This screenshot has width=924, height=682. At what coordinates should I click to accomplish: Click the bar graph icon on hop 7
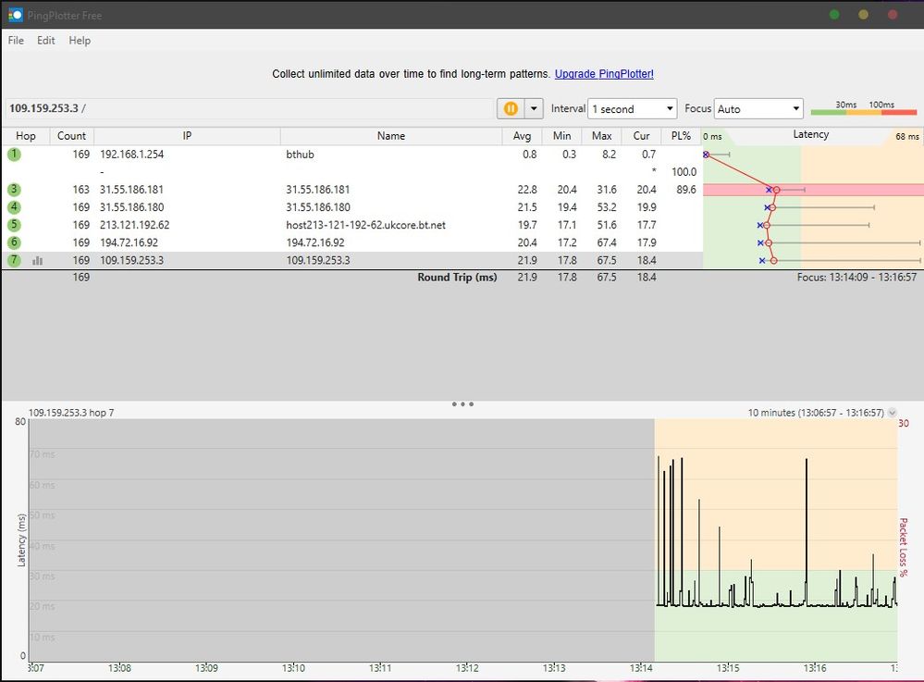point(38,261)
